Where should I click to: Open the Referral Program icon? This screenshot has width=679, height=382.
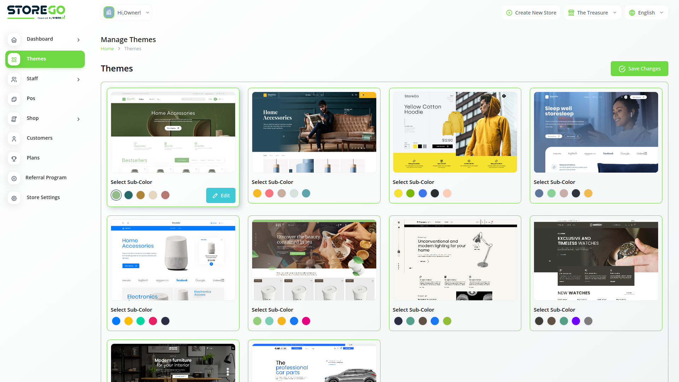(14, 178)
